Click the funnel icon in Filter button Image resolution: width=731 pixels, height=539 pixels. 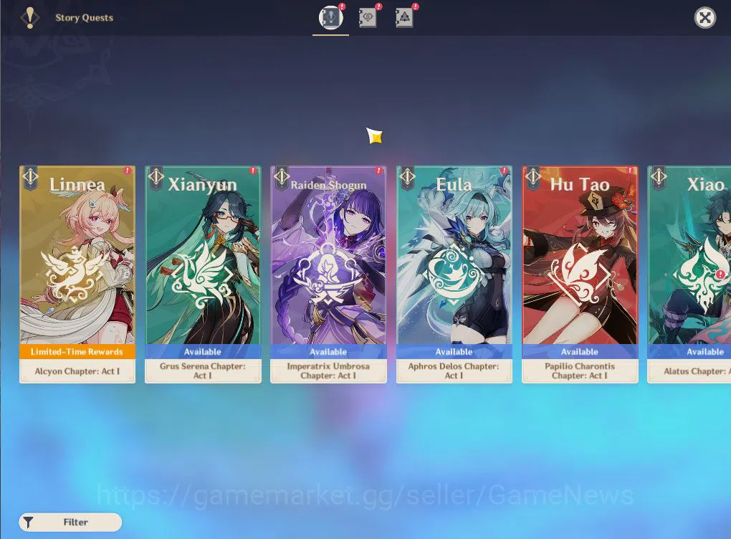pos(29,523)
